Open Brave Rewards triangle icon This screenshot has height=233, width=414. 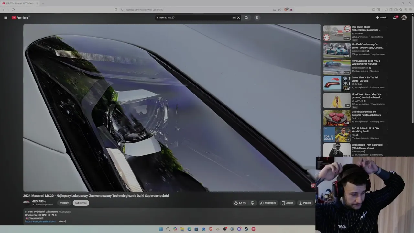(291, 10)
